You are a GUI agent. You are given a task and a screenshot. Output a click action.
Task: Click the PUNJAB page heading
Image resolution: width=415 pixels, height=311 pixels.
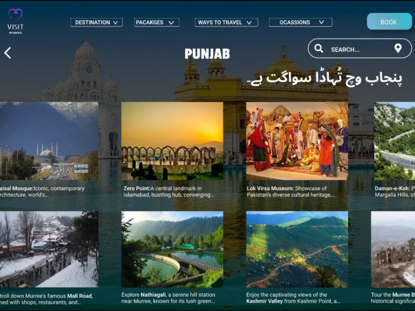[207, 53]
